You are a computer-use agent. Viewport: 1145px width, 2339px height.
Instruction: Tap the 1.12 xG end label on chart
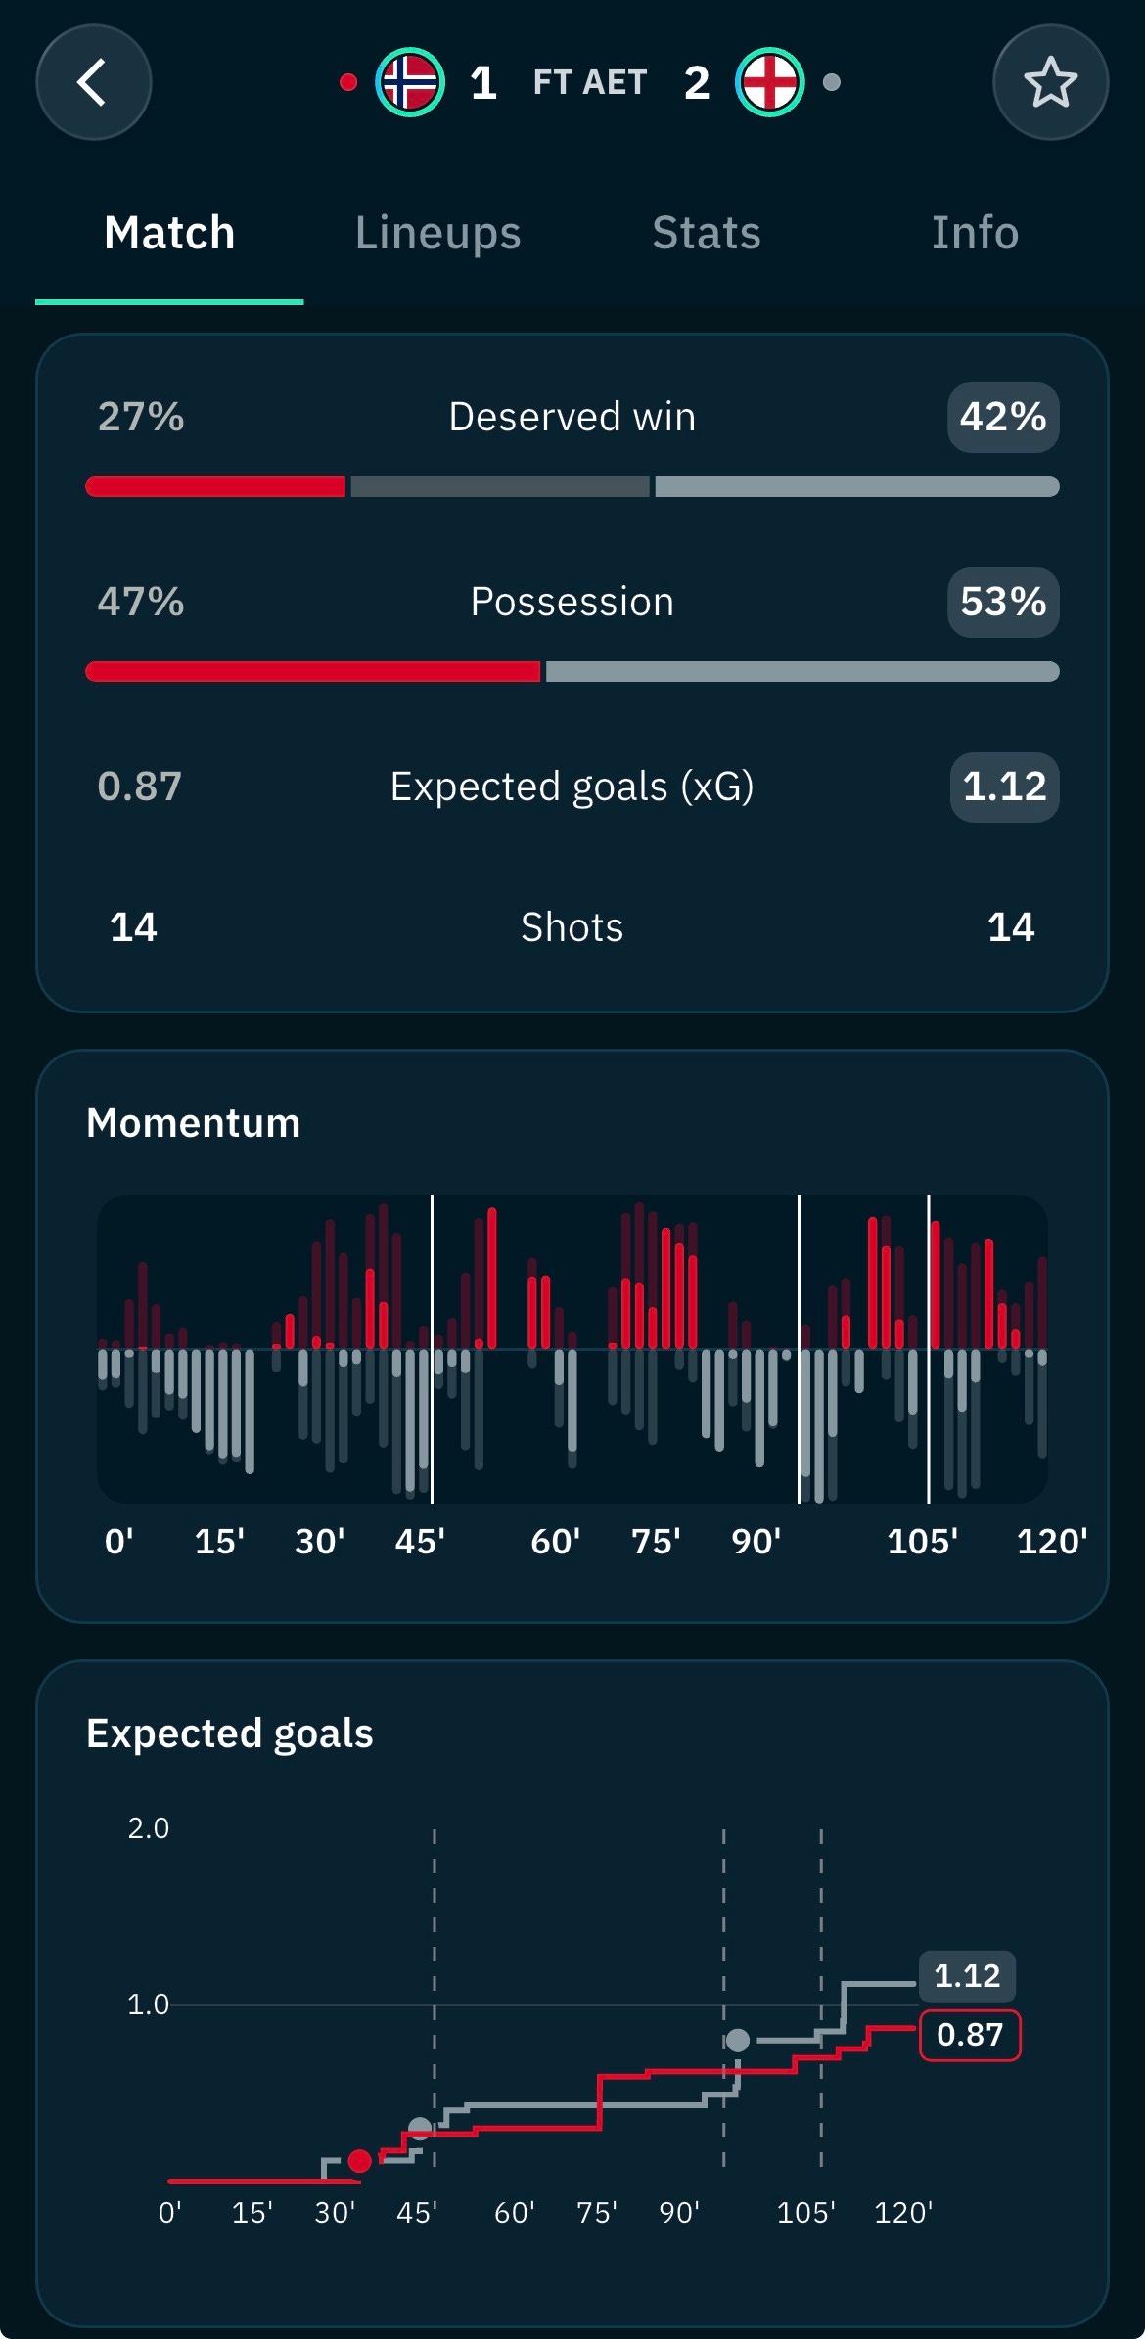[x=967, y=1975]
